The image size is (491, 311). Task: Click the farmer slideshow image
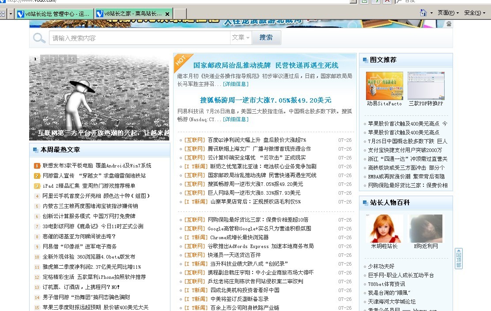(99, 98)
